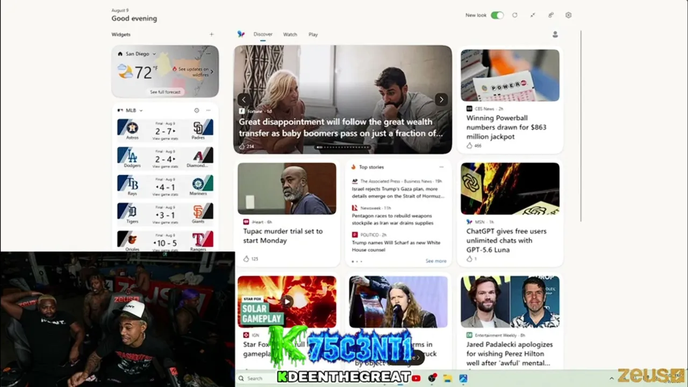Expand the MLB league dropdown

coord(141,110)
